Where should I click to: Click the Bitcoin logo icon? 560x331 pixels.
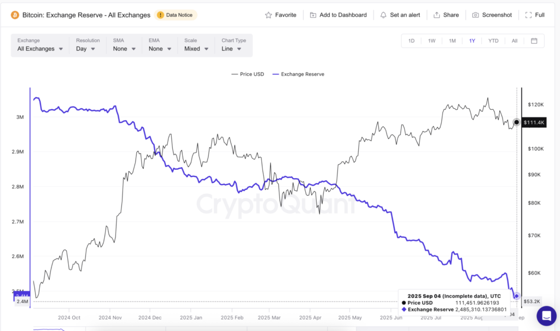[14, 15]
